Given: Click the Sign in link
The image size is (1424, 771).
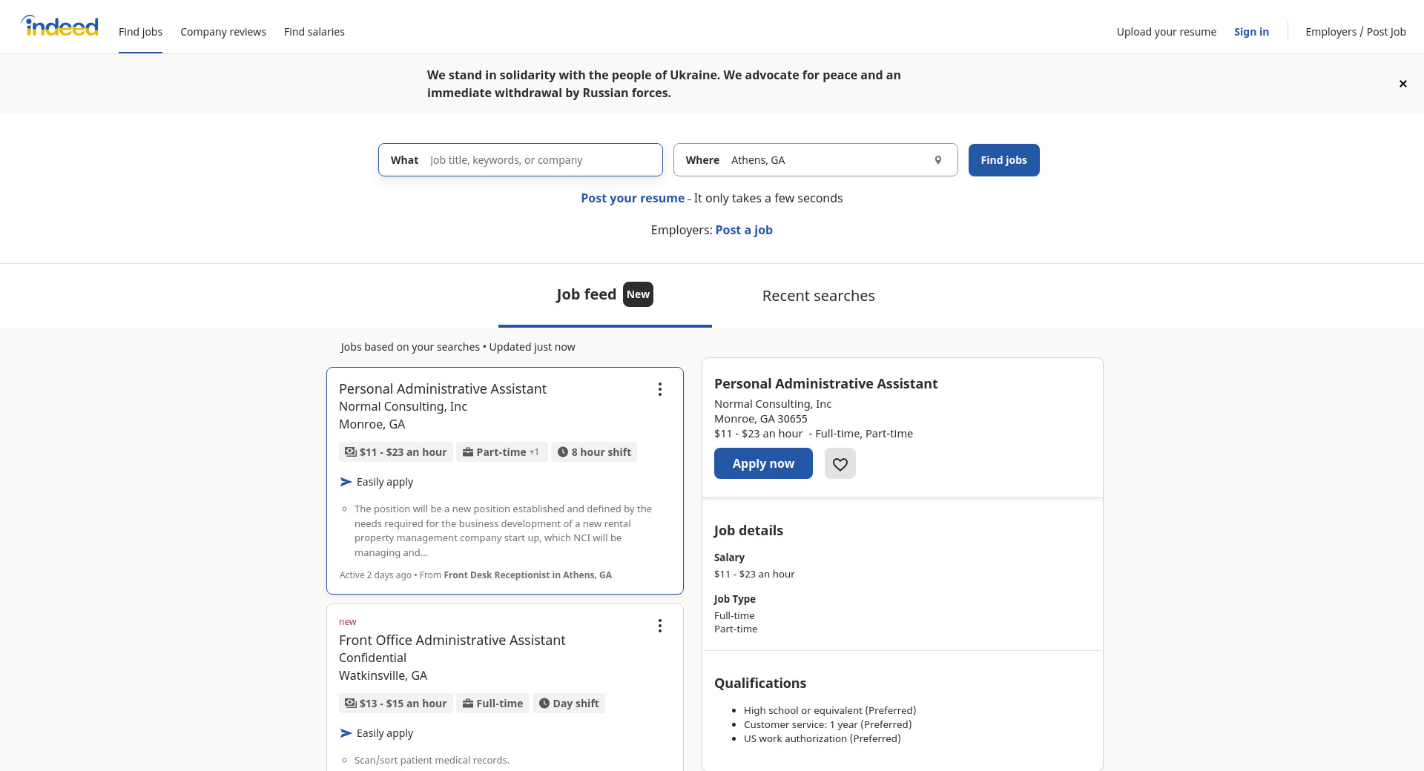Looking at the screenshot, I should coord(1250,32).
